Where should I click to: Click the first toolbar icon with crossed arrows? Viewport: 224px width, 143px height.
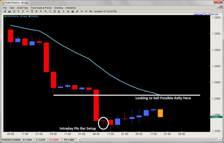(5, 11)
